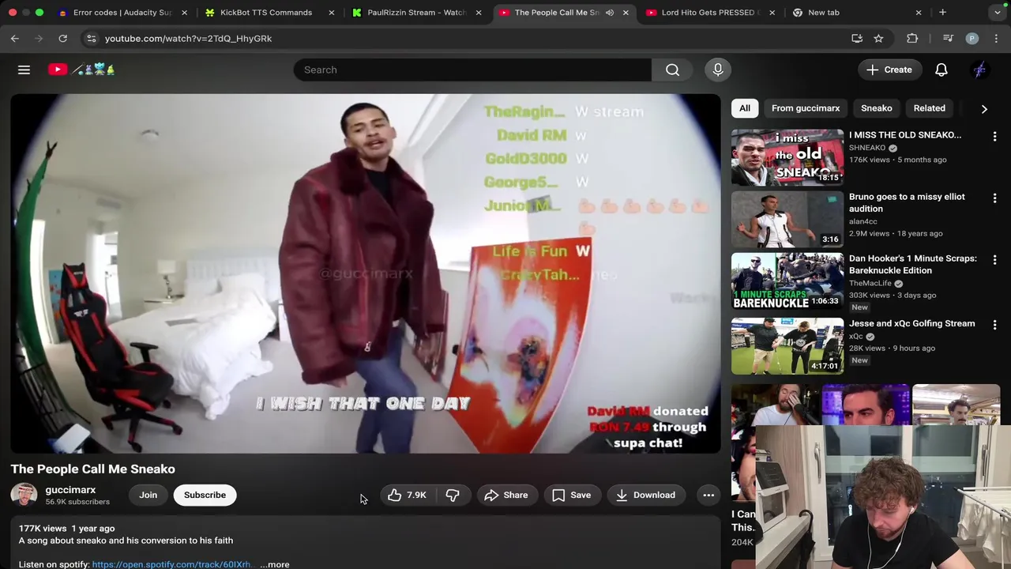Open the tab search dropdown
Image resolution: width=1011 pixels, height=569 pixels.
tap(998, 13)
